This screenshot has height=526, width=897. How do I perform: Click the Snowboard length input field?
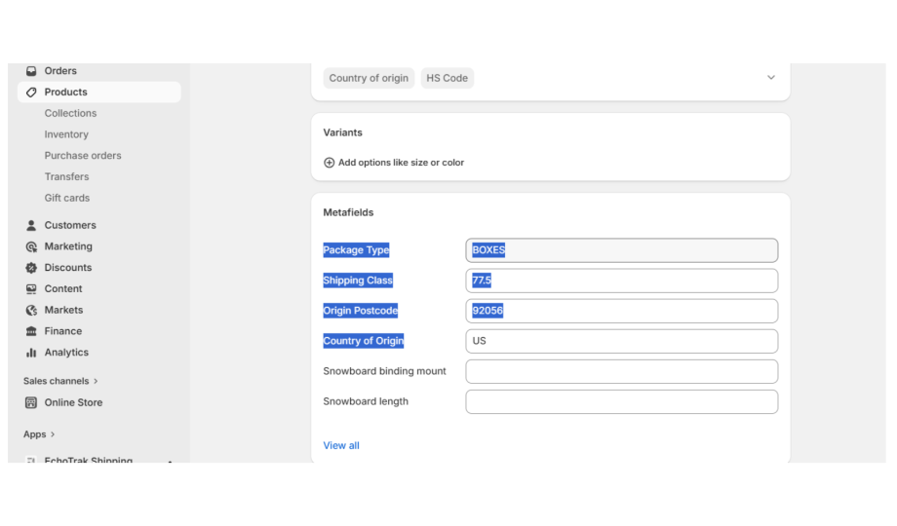click(621, 401)
